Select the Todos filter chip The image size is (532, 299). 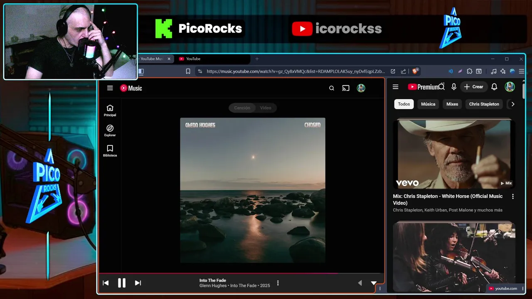(404, 104)
